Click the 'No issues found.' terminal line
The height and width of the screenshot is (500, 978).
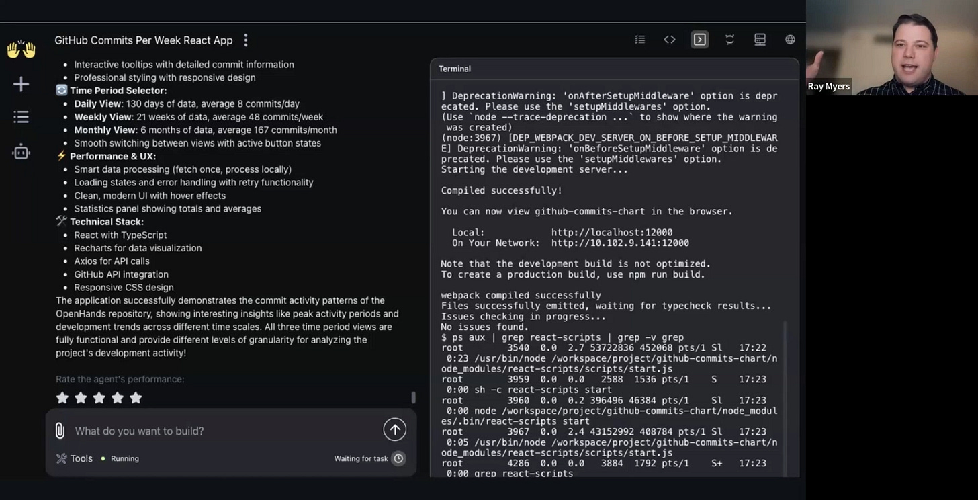click(x=485, y=327)
